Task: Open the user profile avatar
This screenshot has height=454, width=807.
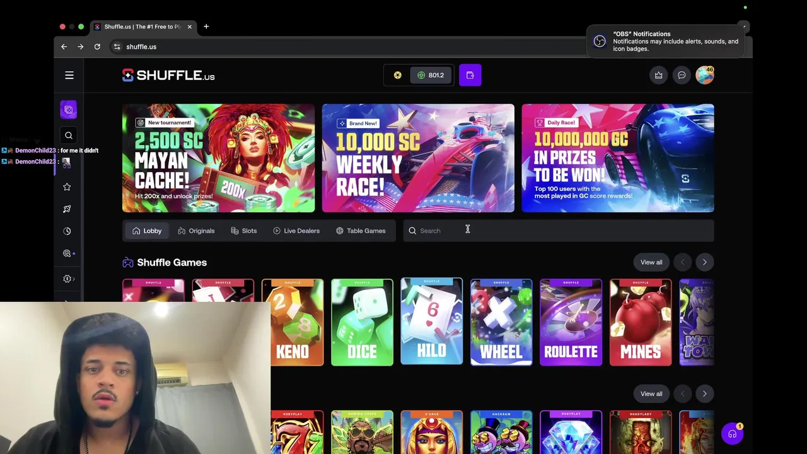Action: pos(705,75)
